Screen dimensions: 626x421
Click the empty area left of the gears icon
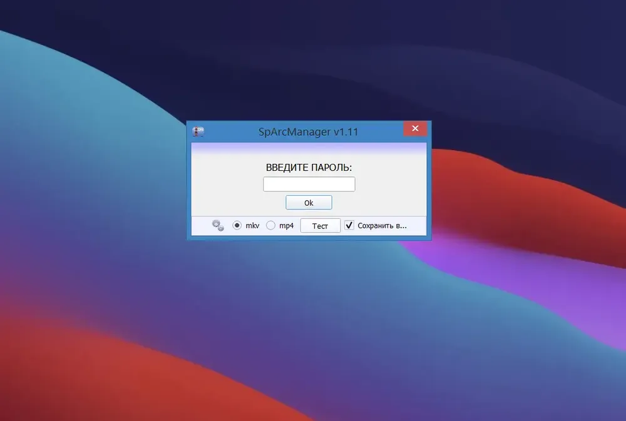[x=201, y=226]
